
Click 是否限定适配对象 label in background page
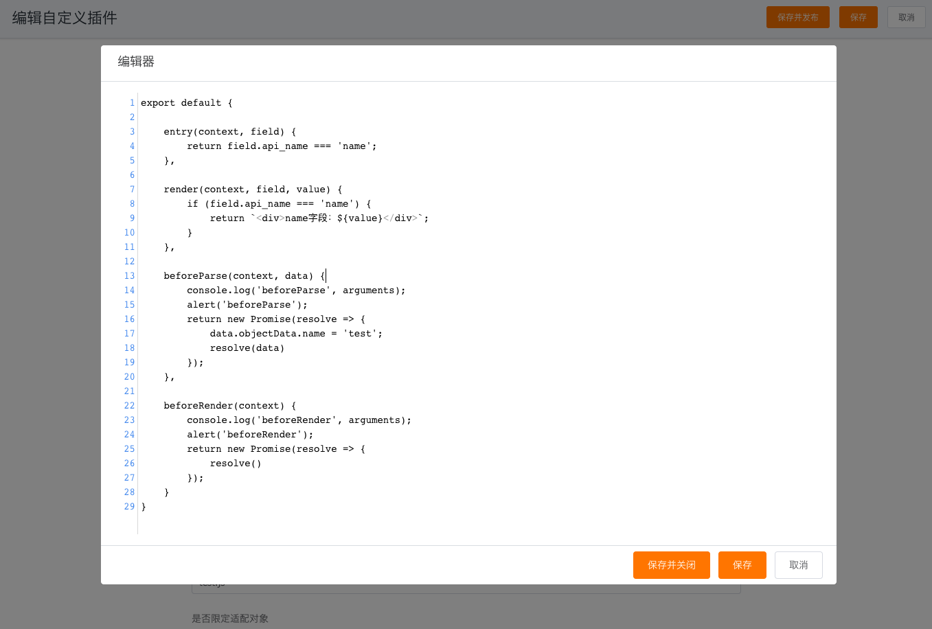230,619
